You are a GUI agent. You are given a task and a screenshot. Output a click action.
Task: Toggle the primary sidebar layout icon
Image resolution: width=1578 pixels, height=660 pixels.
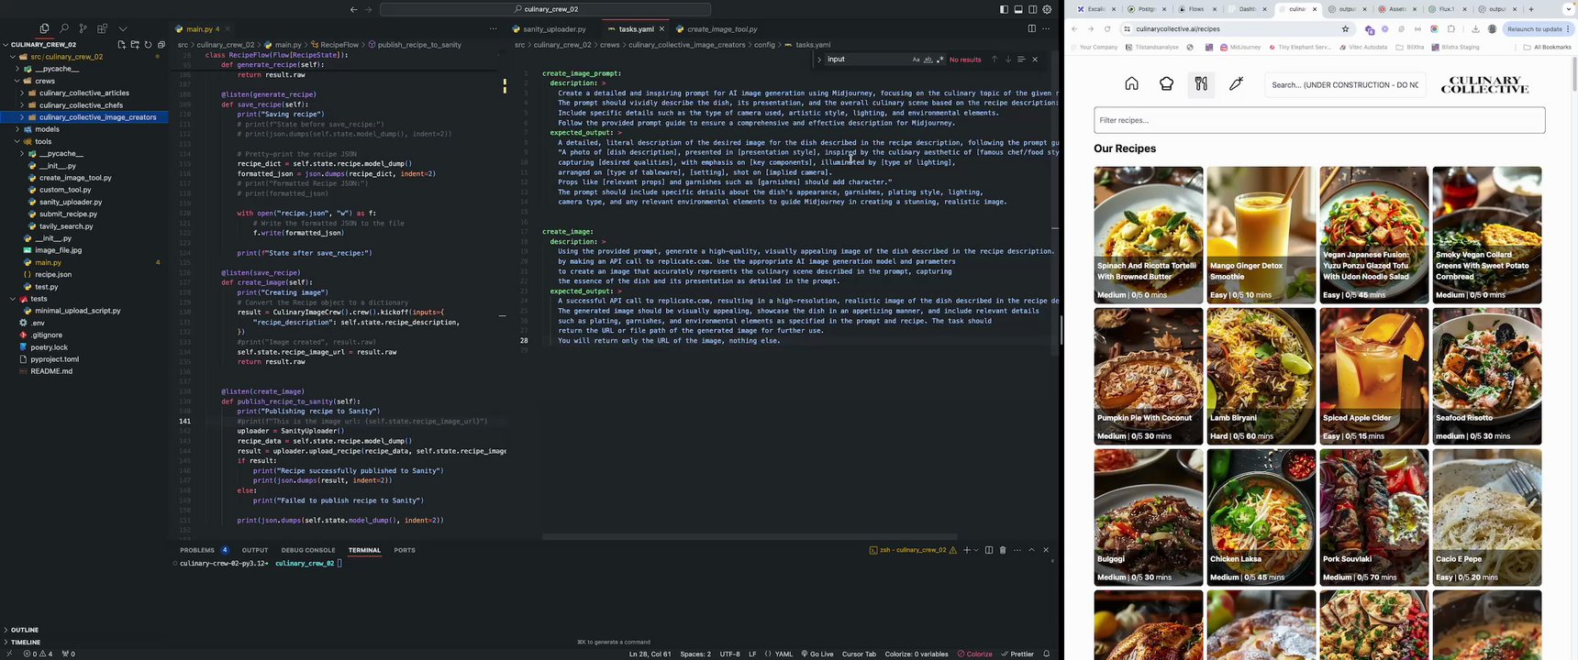(x=1003, y=9)
